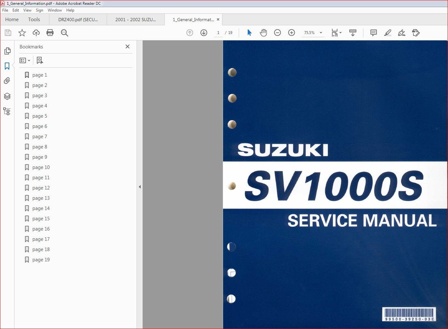Open the Window menu
The image size is (448, 329).
pos(55,10)
